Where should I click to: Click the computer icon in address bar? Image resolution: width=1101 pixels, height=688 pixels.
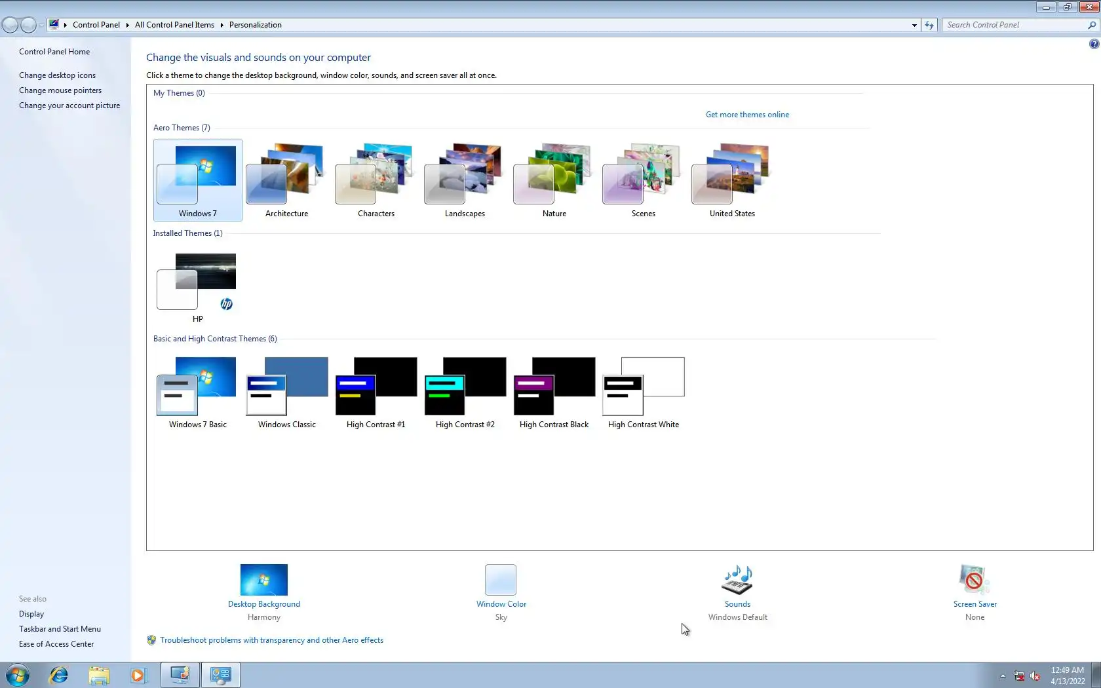pos(54,25)
